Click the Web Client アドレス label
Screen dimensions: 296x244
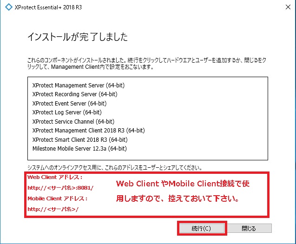pos(55,177)
